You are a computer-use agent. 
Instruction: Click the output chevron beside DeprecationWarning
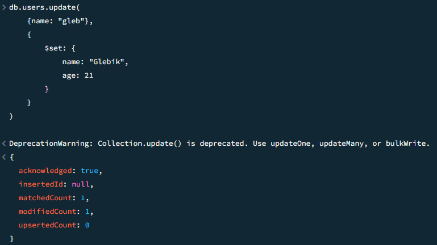click(x=4, y=143)
